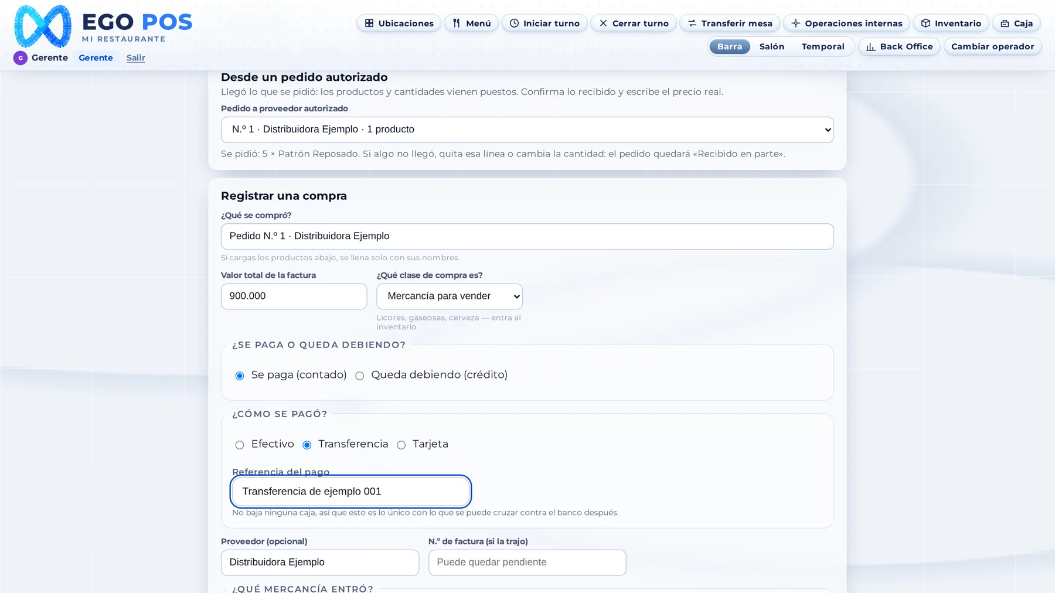Click the Ubicaciones grid icon

(x=369, y=23)
